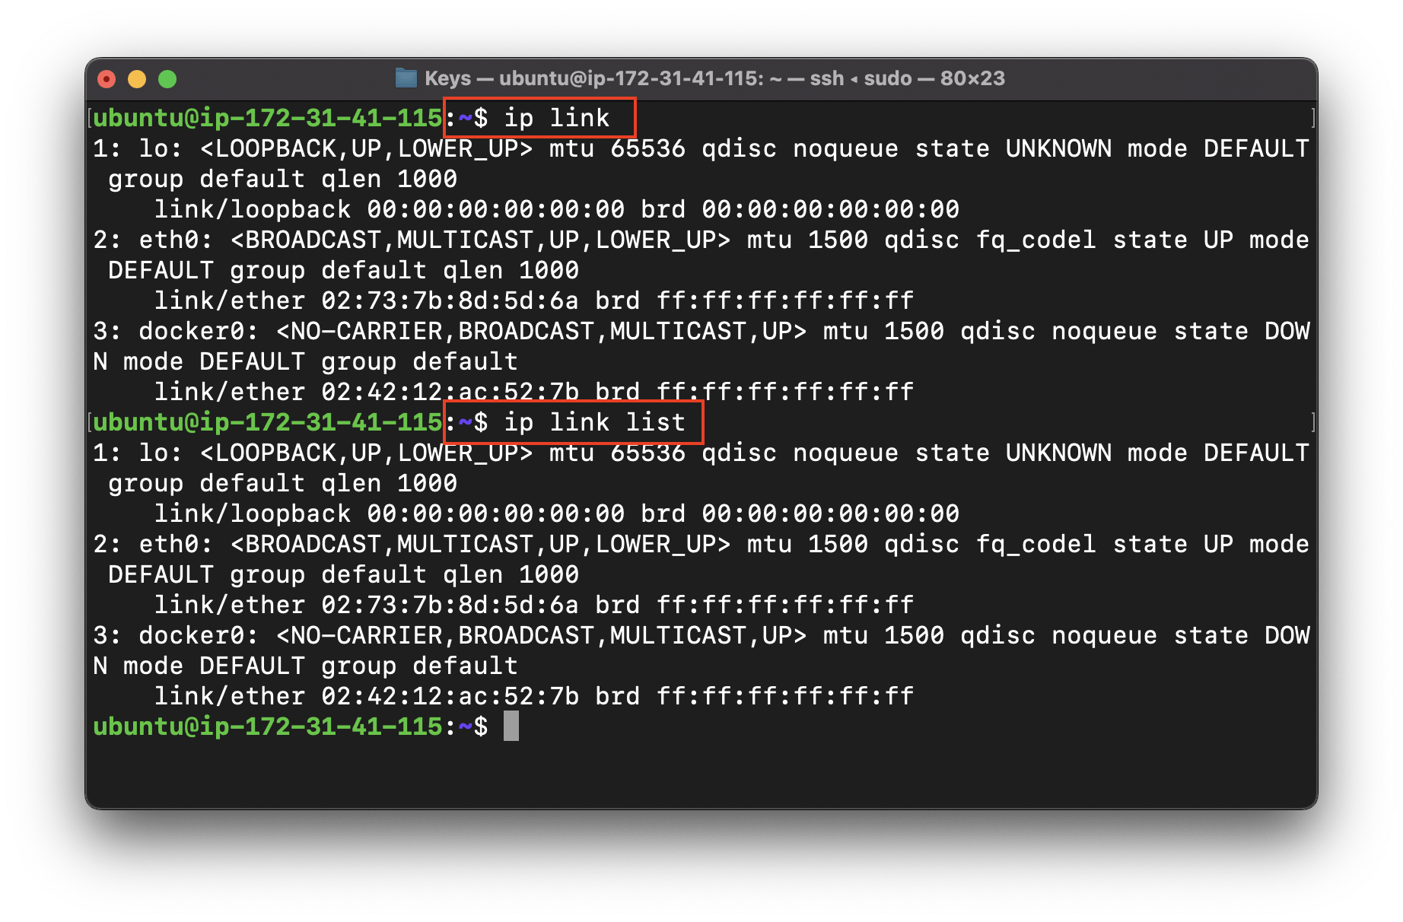Maximize the terminal with green button
The image size is (1403, 922).
[x=167, y=79]
